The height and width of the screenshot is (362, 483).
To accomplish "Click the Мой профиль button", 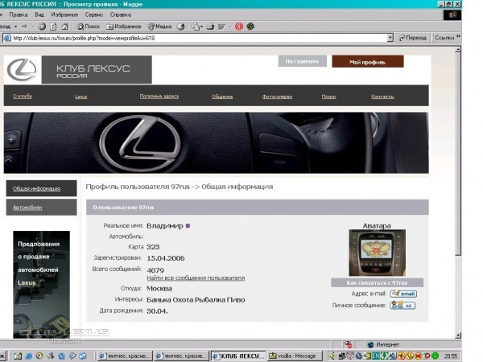I will pyautogui.click(x=367, y=62).
